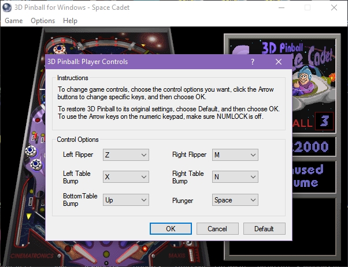
Task: Click the Right Flipper label
Action: click(189, 155)
